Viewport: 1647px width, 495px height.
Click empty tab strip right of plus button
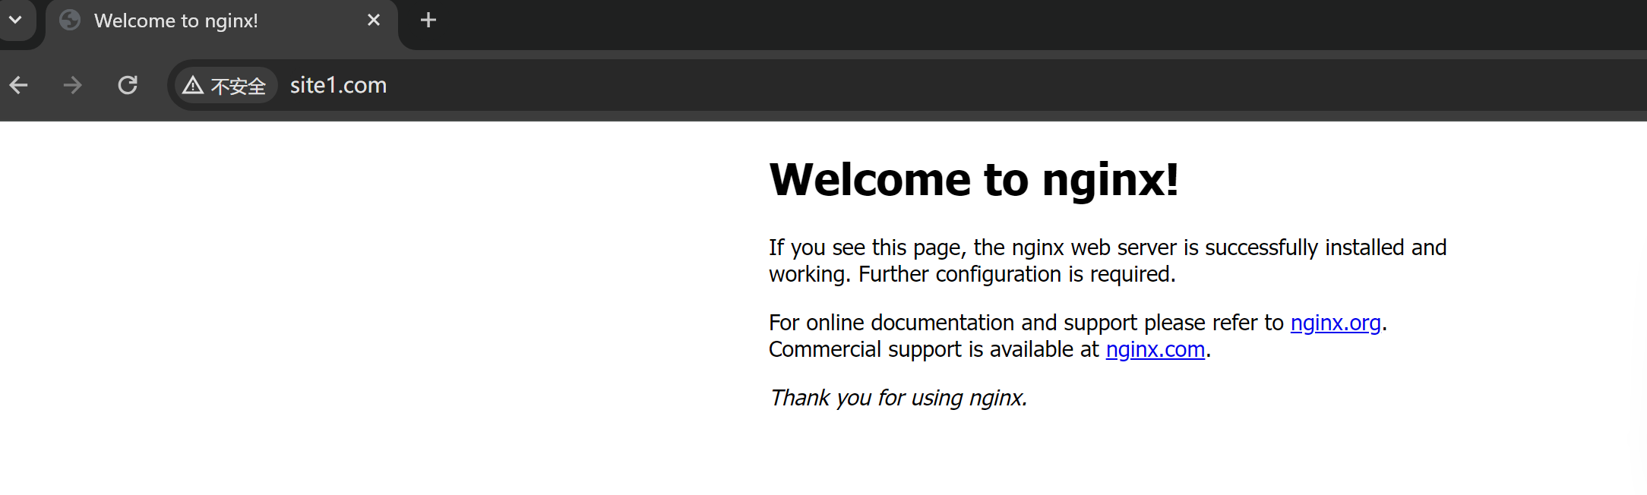(x=988, y=20)
